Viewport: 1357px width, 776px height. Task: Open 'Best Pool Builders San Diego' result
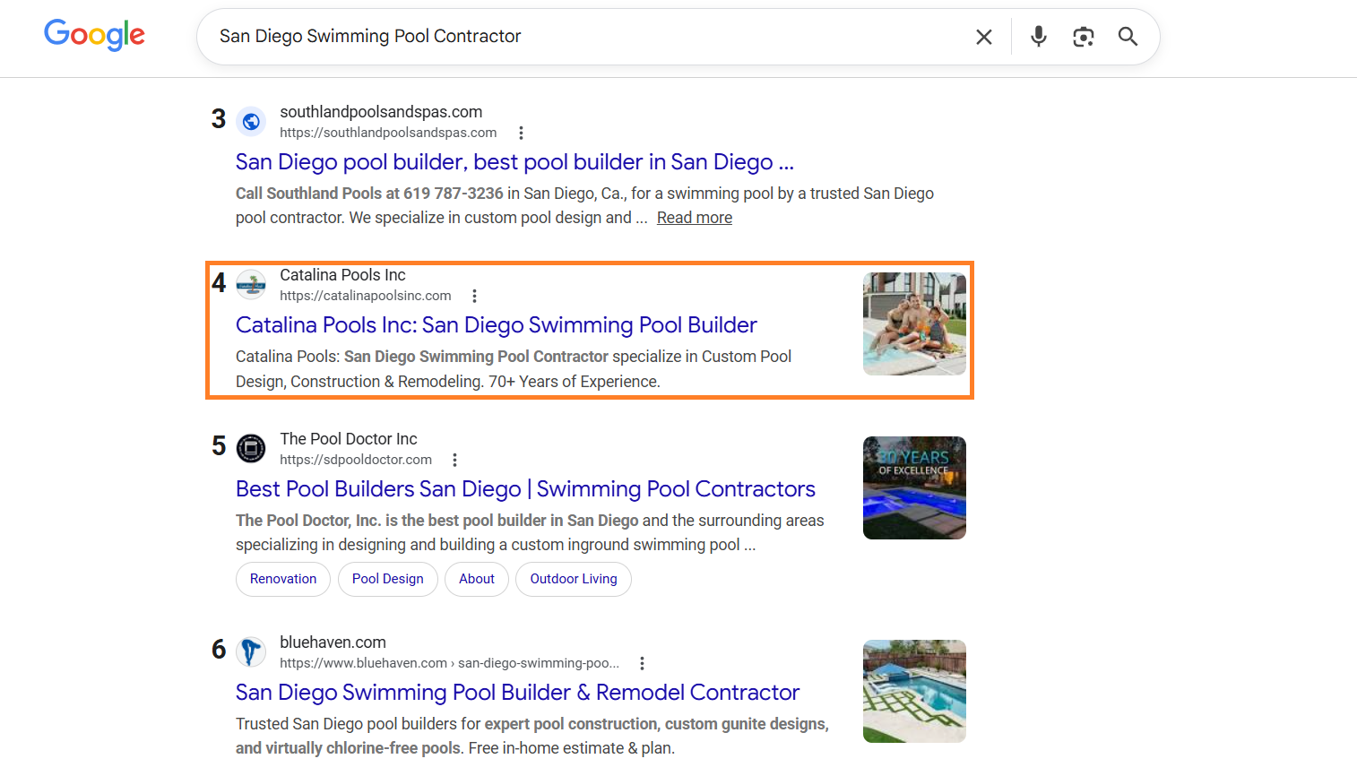point(525,489)
